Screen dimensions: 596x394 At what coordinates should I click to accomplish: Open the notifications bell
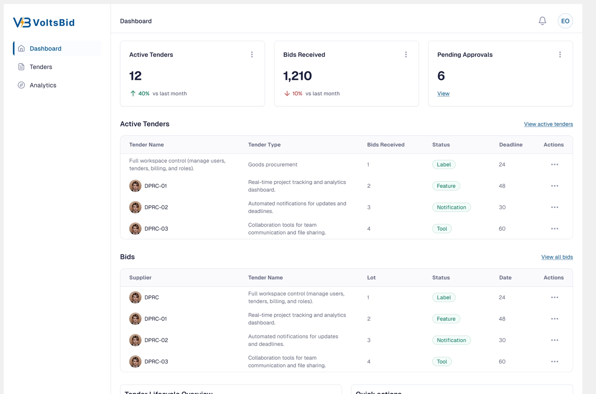[x=542, y=21]
